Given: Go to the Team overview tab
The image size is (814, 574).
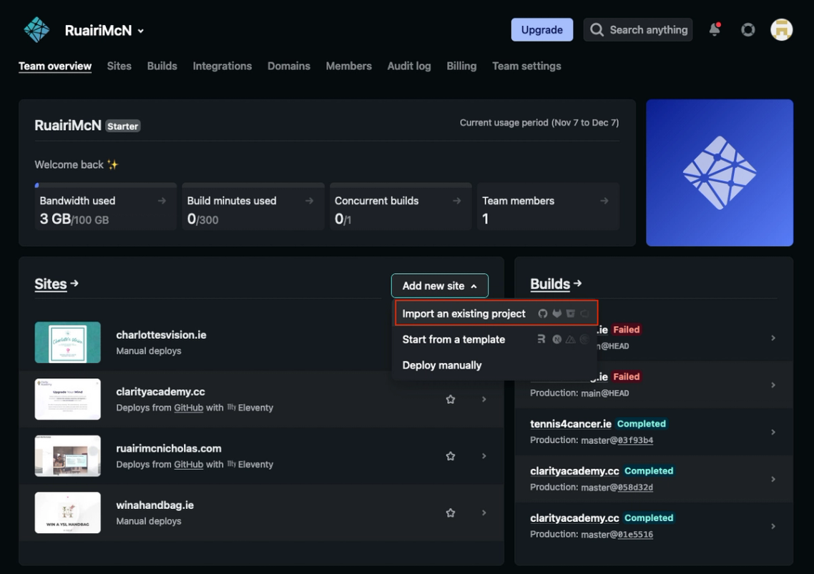Looking at the screenshot, I should click(x=55, y=66).
